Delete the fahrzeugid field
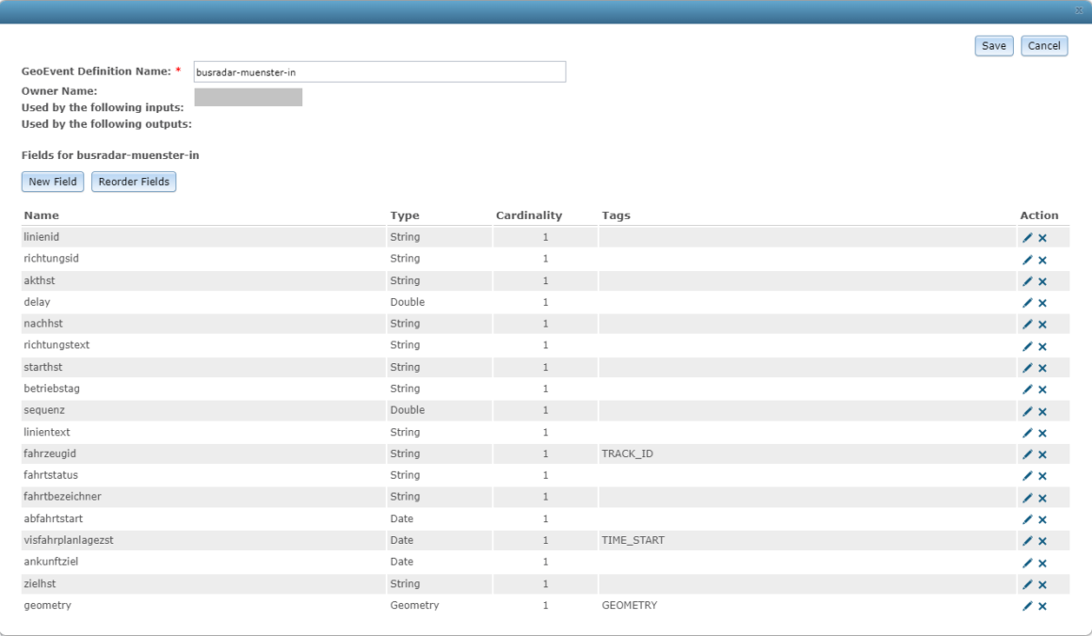 click(x=1042, y=454)
